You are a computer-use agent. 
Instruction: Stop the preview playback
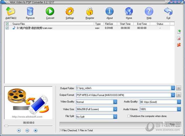pyautogui.click(x=35, y=130)
